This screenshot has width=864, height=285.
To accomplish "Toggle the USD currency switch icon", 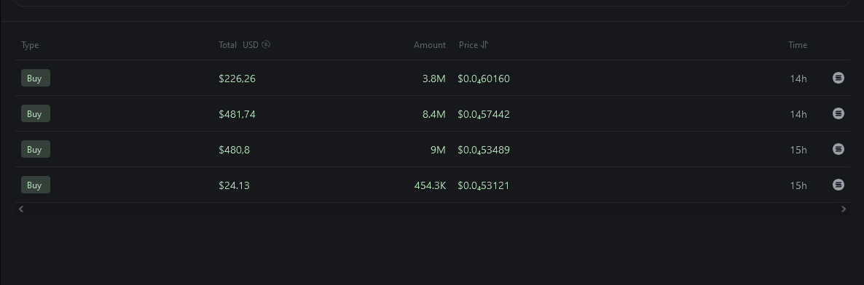I will [266, 44].
